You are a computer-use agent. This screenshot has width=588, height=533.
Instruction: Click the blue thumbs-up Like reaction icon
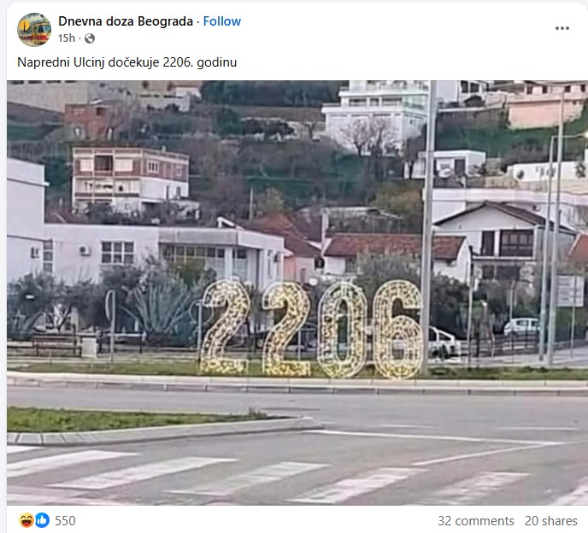(43, 520)
